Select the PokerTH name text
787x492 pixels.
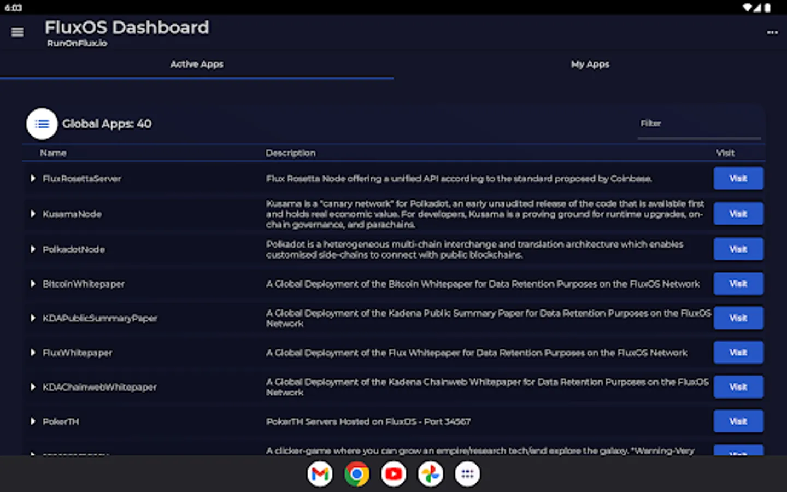point(61,421)
